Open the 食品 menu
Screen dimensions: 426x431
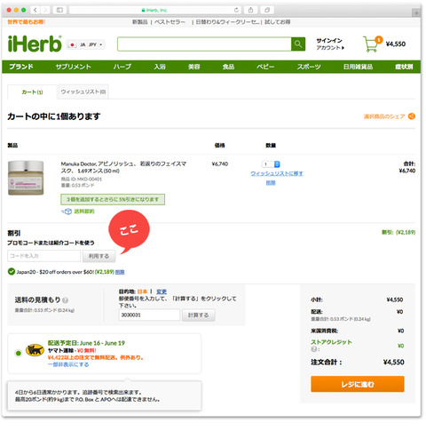(228, 67)
